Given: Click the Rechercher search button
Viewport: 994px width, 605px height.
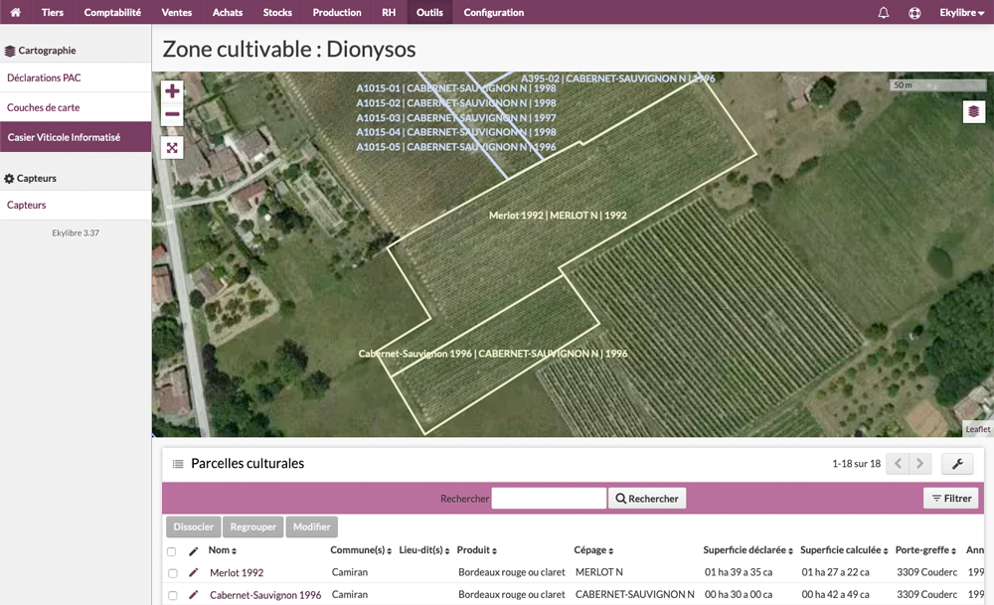Looking at the screenshot, I should [647, 499].
